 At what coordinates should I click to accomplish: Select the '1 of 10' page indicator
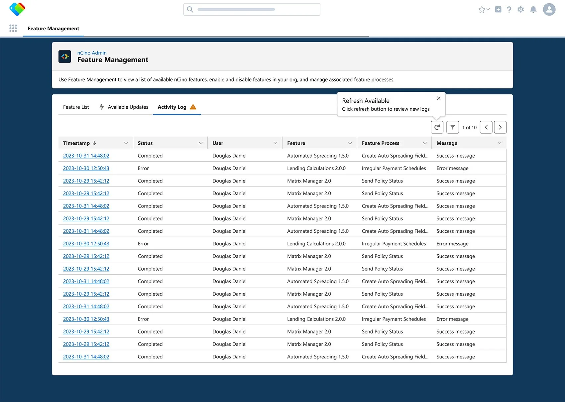[x=469, y=128]
